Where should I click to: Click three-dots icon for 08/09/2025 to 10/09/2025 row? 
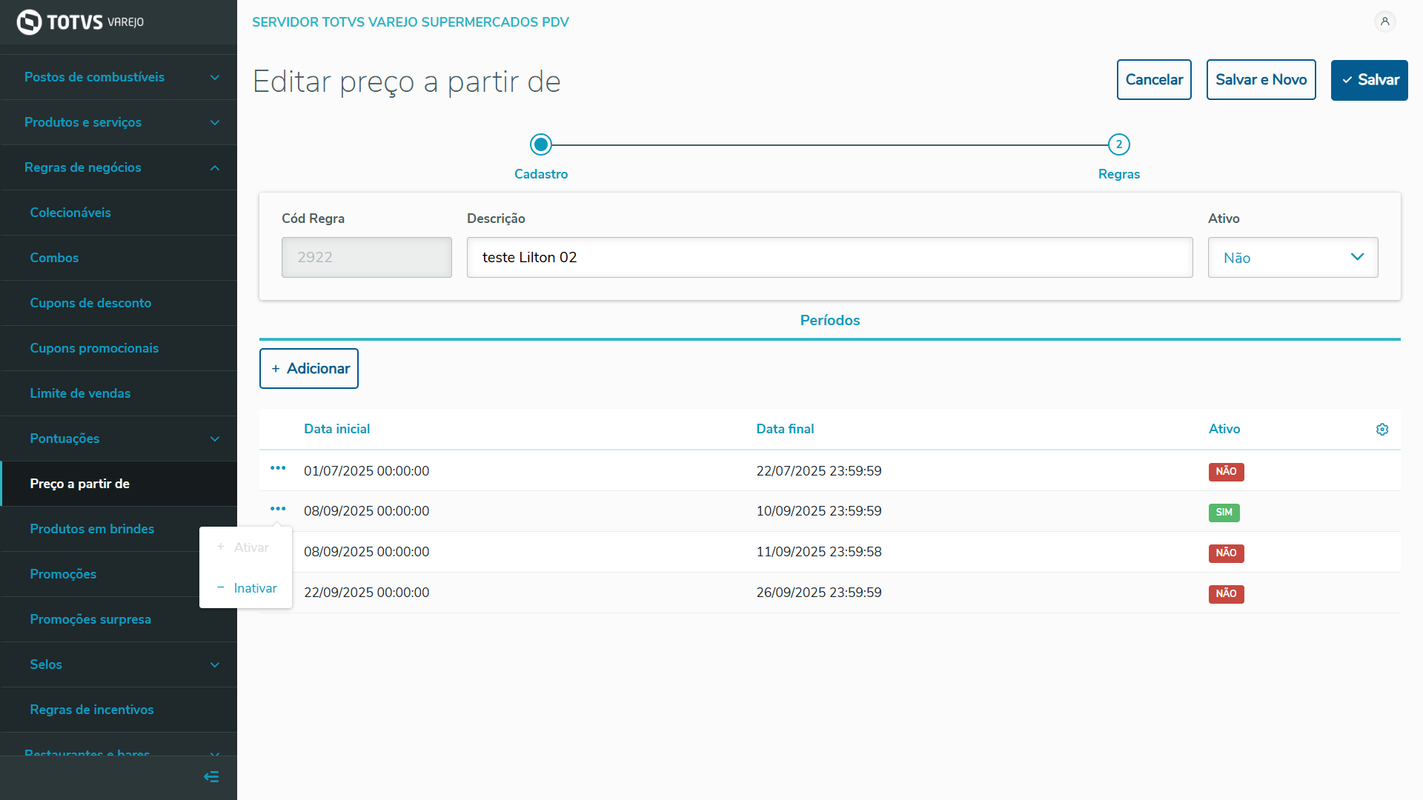click(x=278, y=509)
